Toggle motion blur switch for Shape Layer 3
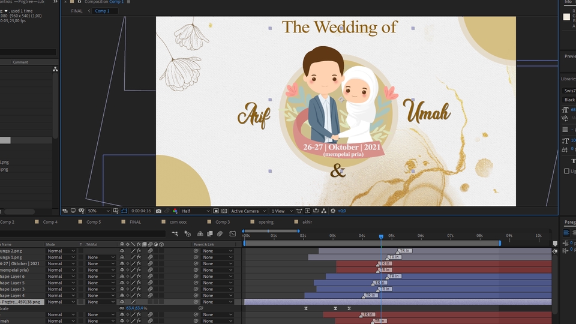This screenshot has height=324, width=576. [150, 289]
